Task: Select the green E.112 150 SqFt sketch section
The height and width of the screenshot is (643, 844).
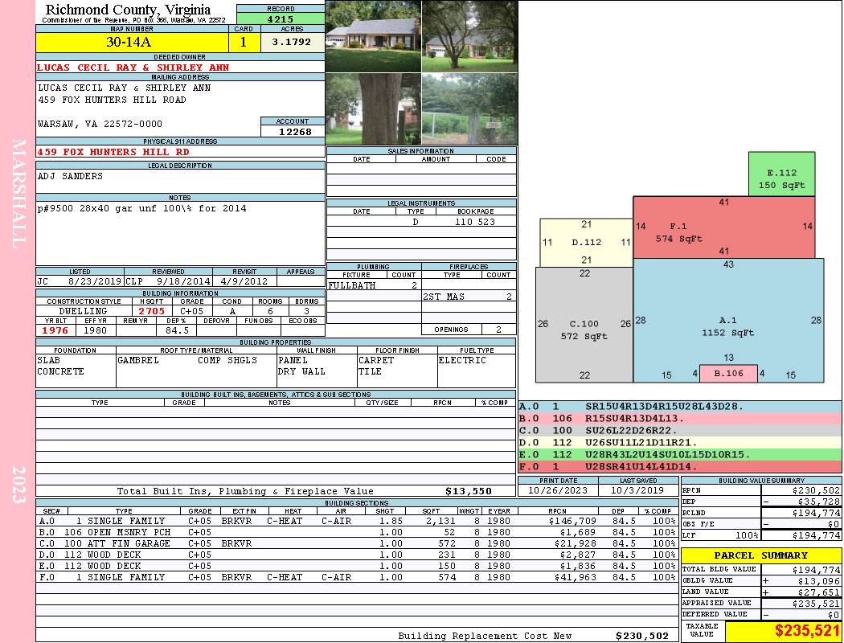Action: 781,174
